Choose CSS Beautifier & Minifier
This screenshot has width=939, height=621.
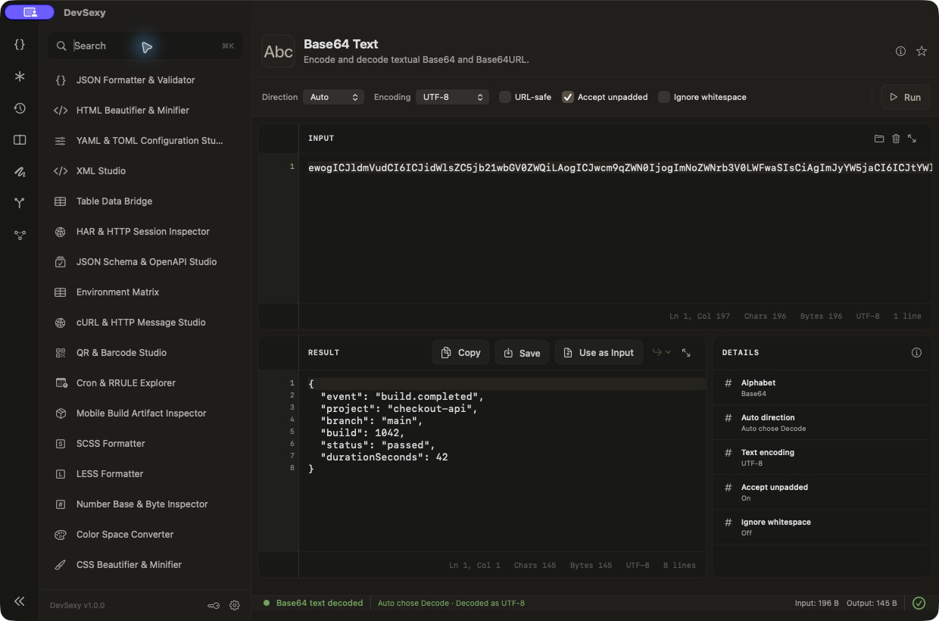pyautogui.click(x=145, y=565)
